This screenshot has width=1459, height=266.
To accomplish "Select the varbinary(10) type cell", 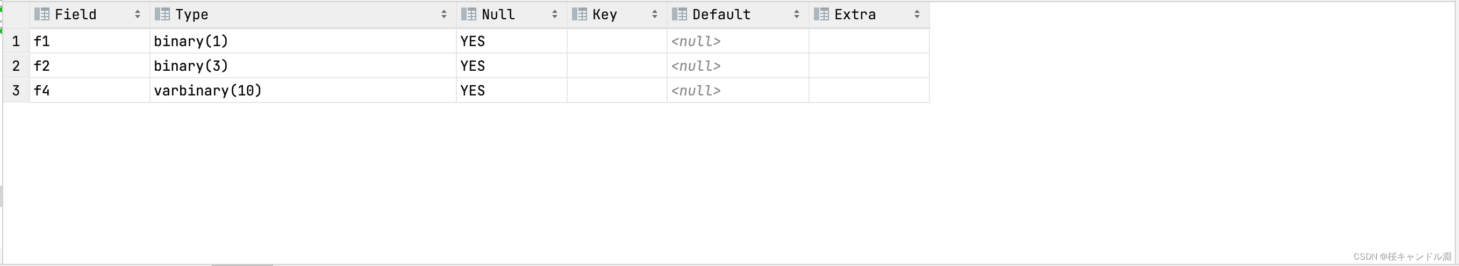I will pos(303,90).
